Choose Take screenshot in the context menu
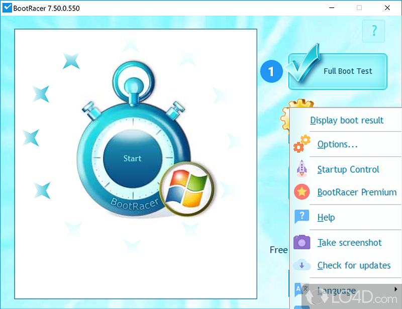This screenshot has height=309, width=402. click(349, 243)
